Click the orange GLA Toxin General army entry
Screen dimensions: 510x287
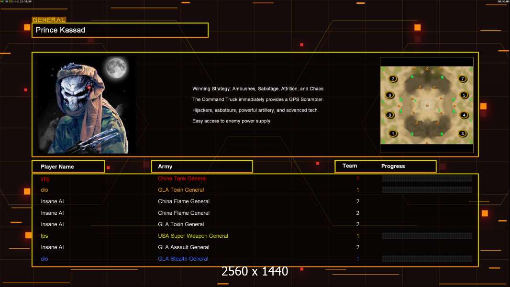(x=181, y=190)
